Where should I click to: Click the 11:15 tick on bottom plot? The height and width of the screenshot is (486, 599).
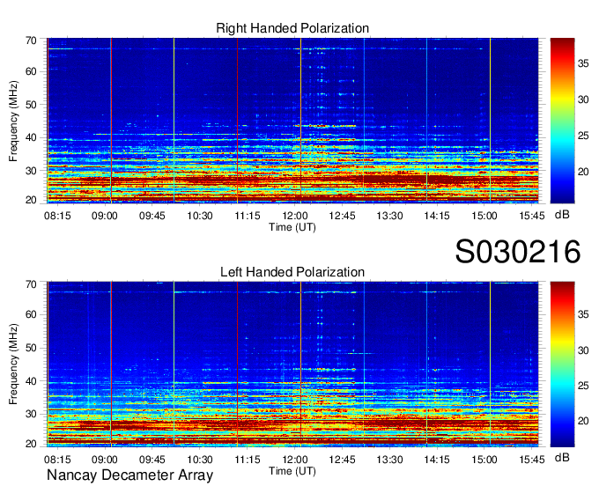coord(248,460)
